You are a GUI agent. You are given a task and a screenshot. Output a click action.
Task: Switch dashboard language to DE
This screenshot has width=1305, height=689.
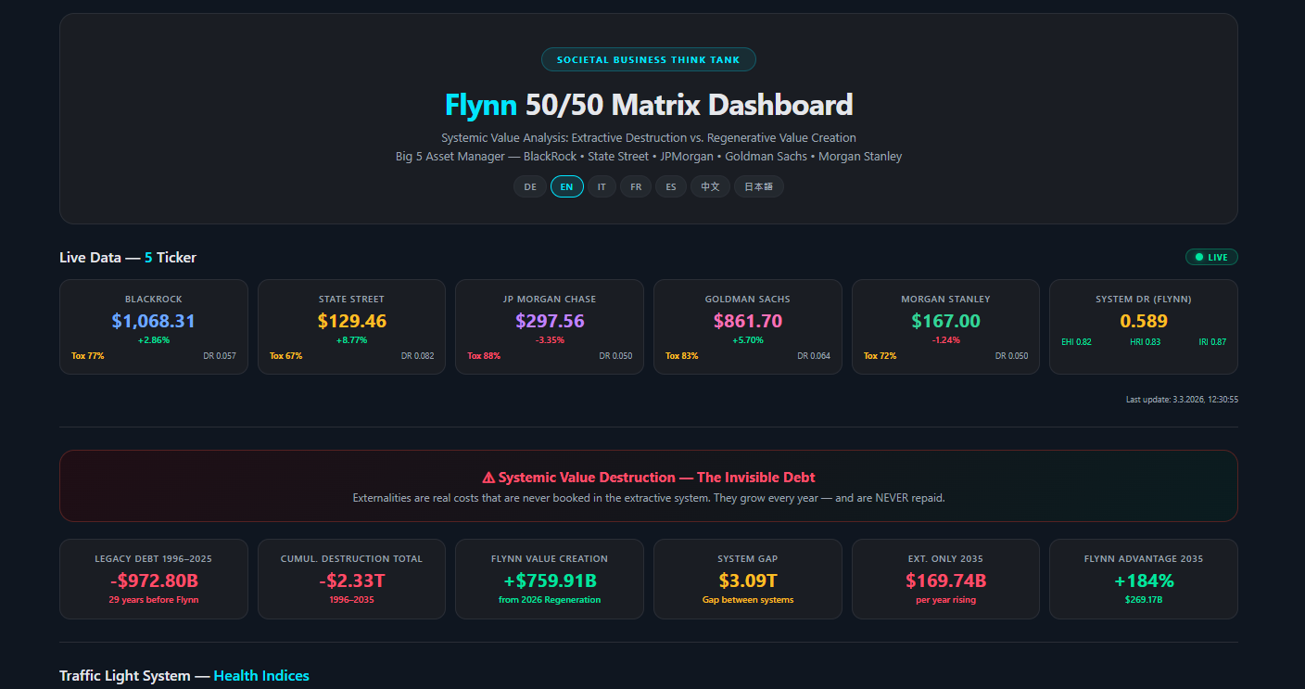(530, 186)
